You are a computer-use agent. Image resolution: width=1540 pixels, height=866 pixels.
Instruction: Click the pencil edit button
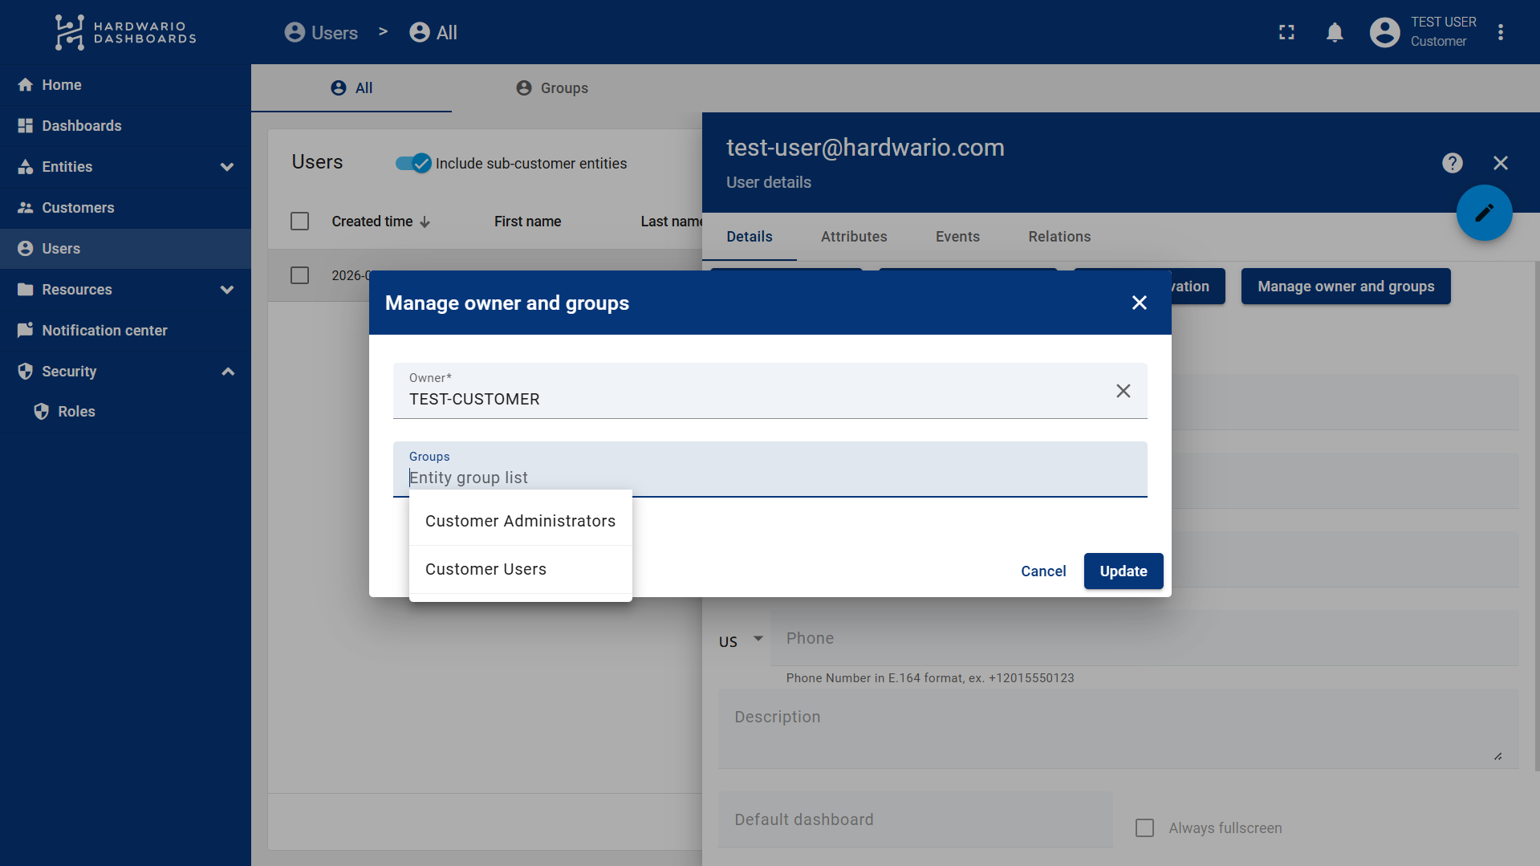coord(1484,213)
